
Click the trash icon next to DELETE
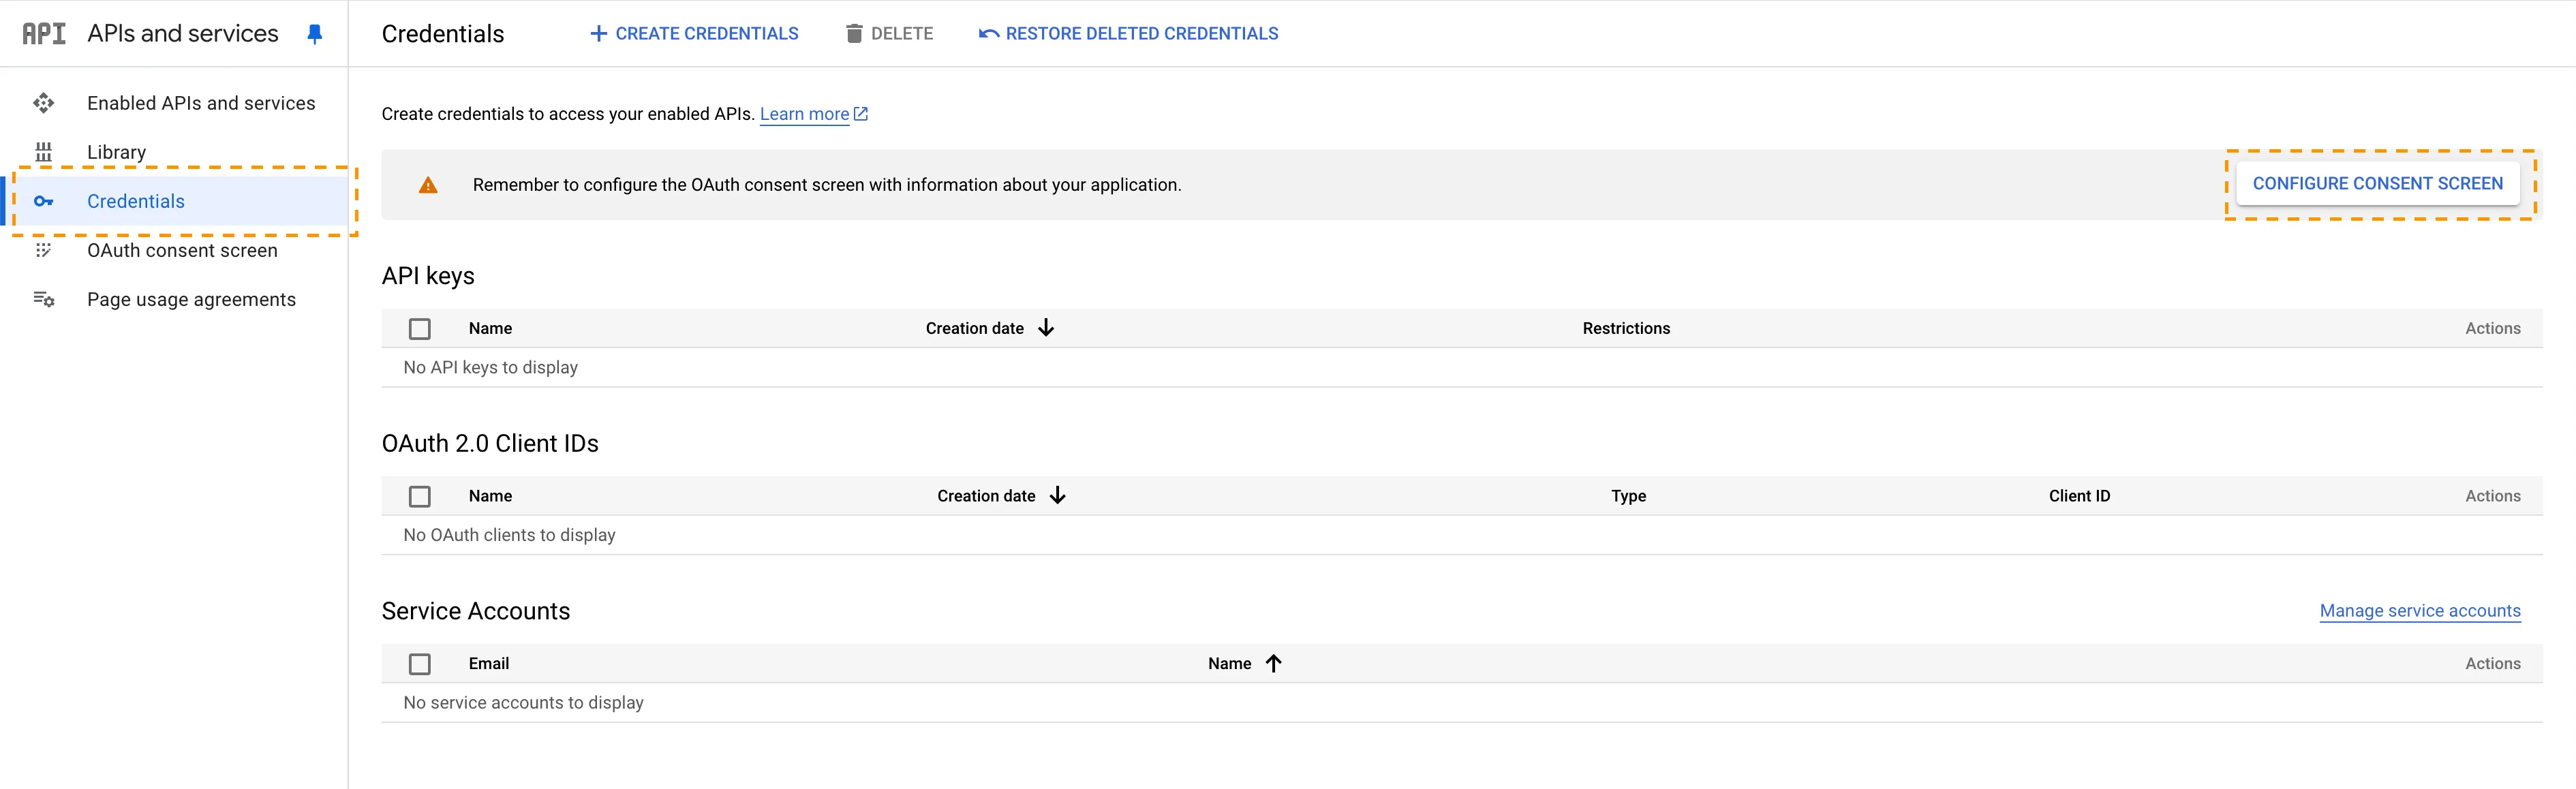pos(855,33)
